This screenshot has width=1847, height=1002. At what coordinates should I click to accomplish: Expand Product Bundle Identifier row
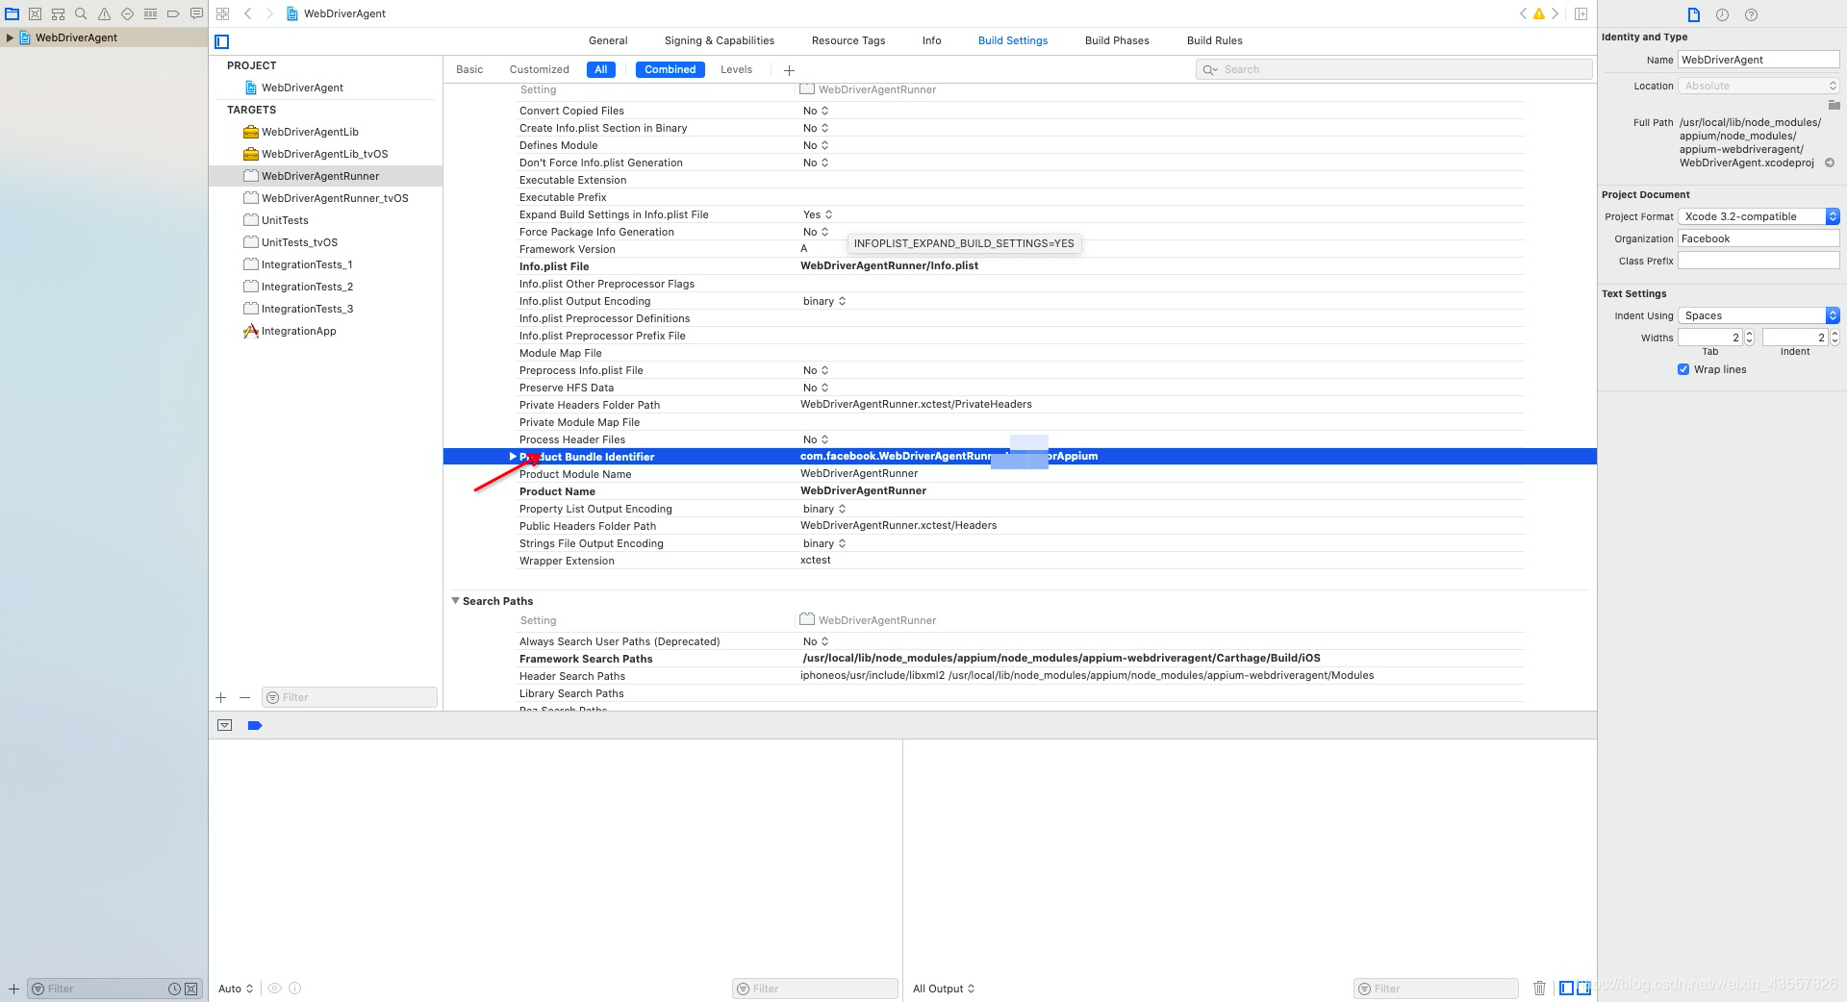pos(513,456)
